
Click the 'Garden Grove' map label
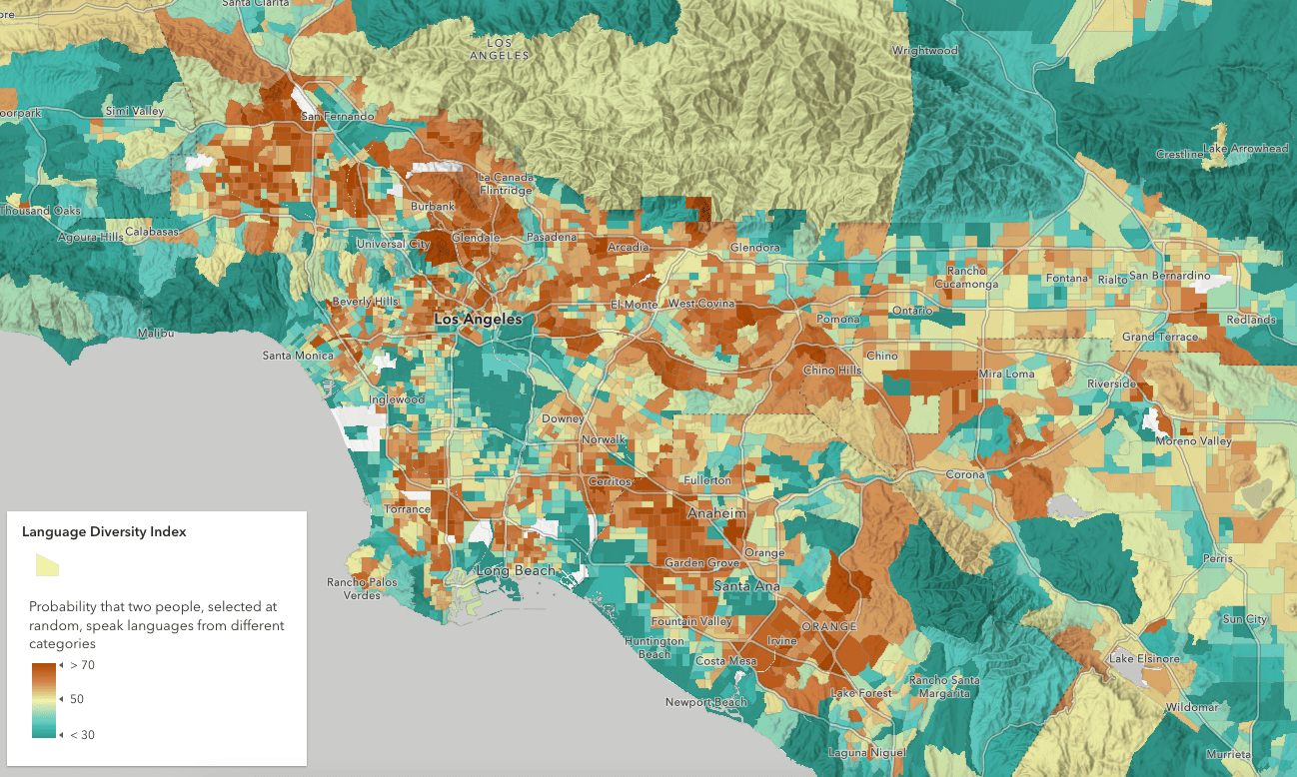[702, 563]
